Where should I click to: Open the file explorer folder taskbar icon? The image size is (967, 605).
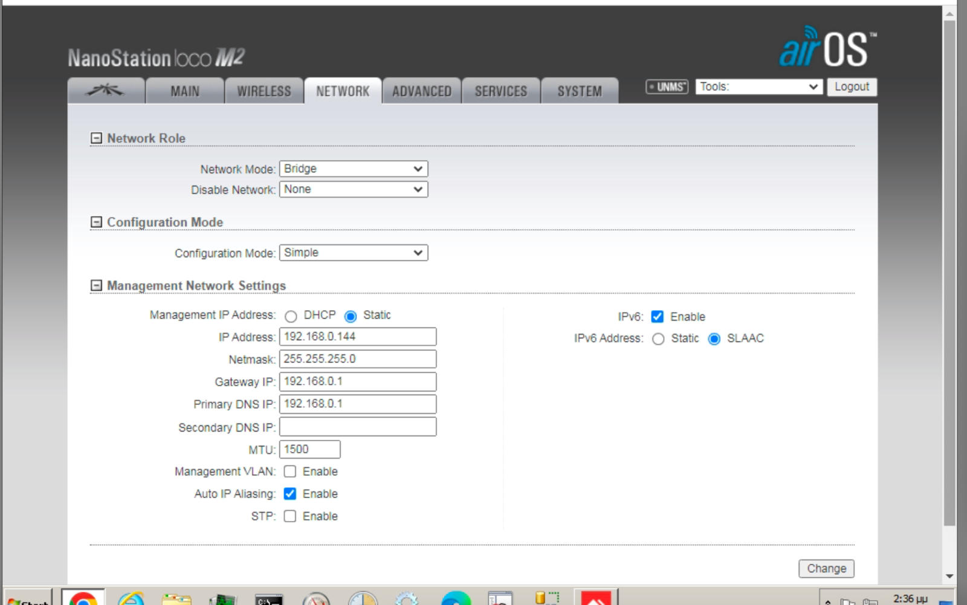(x=176, y=598)
